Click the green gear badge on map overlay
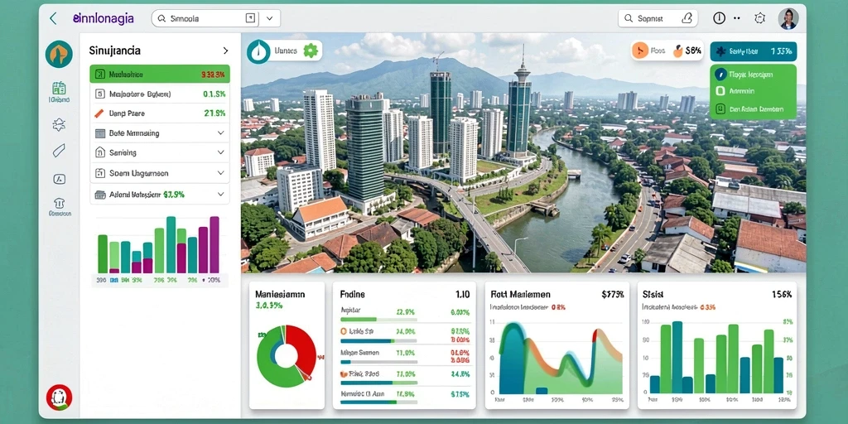Viewport: 848px width, 424px height. click(x=311, y=51)
